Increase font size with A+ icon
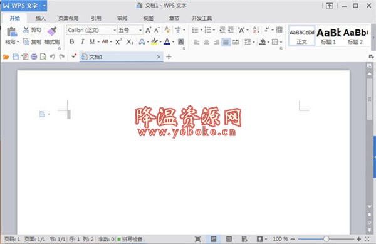The width and height of the screenshot is (376, 244). click(x=148, y=30)
